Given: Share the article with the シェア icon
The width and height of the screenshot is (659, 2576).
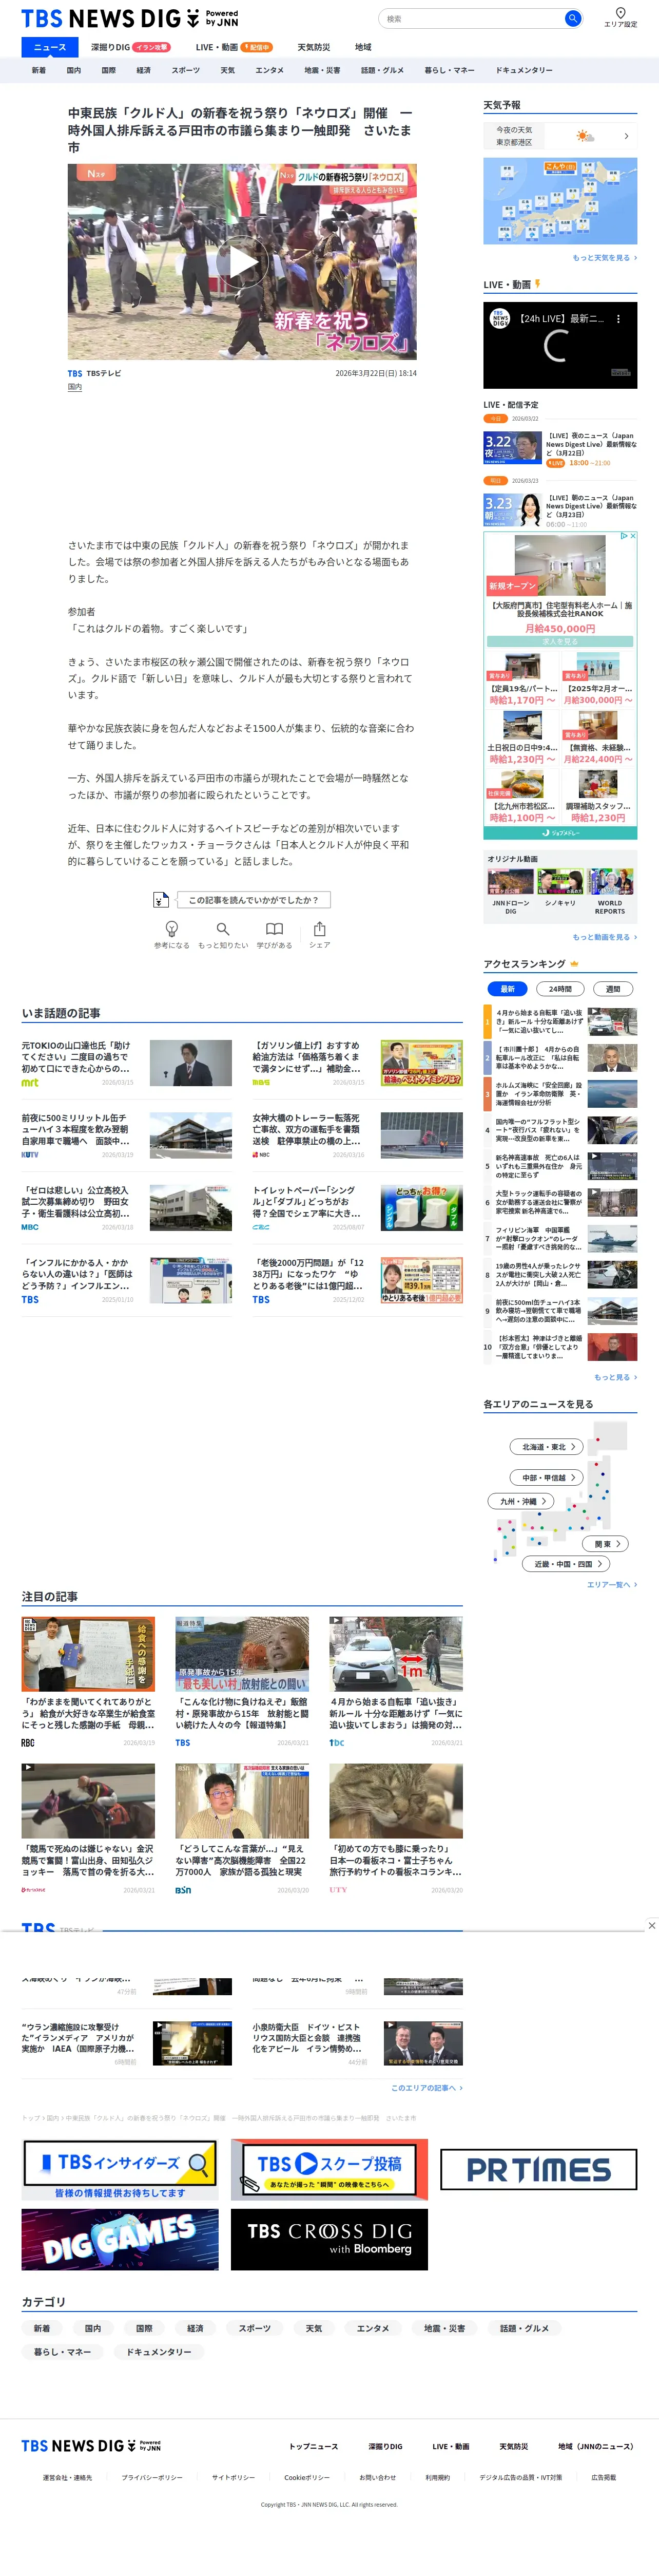Looking at the screenshot, I should click(x=319, y=930).
